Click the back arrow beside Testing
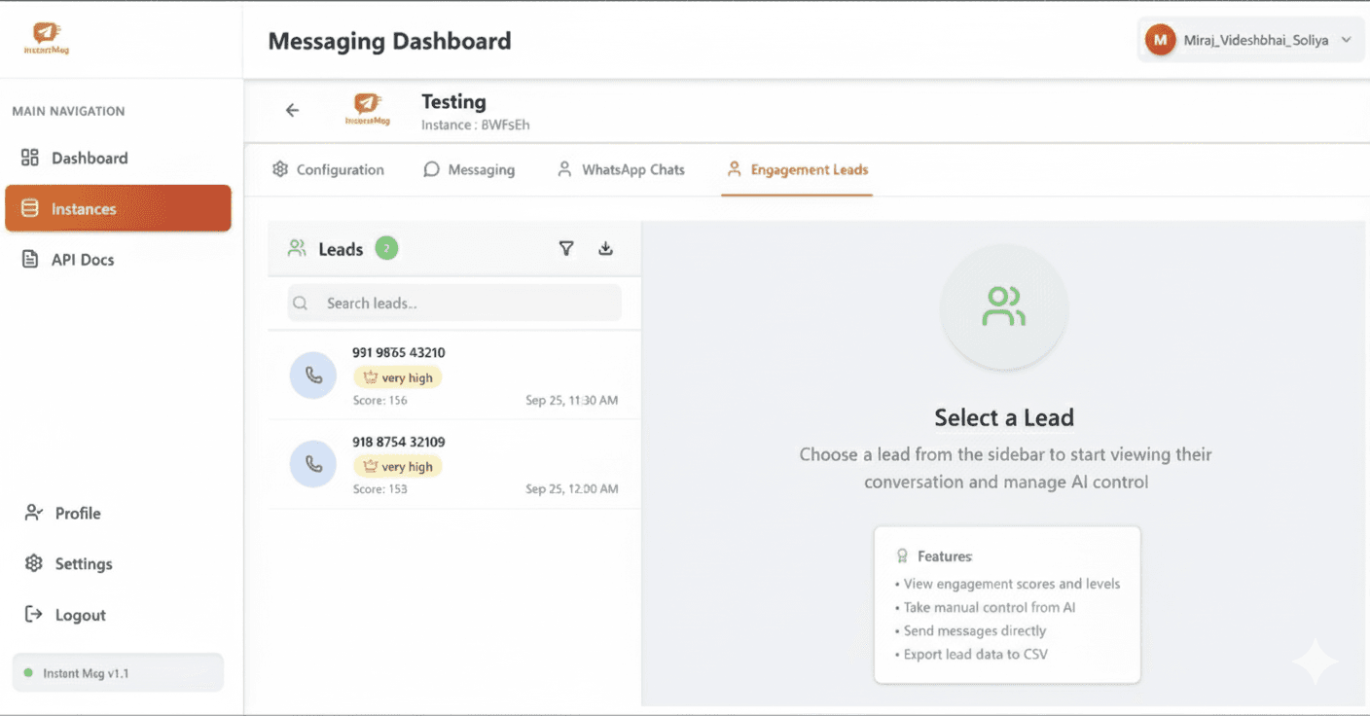1370x716 pixels. tap(292, 111)
